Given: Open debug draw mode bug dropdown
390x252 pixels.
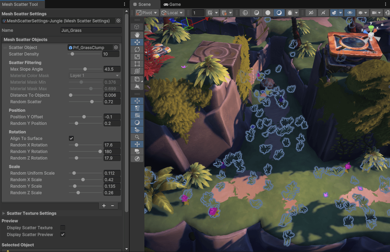Looking at the screenshot, I should coord(296,13).
